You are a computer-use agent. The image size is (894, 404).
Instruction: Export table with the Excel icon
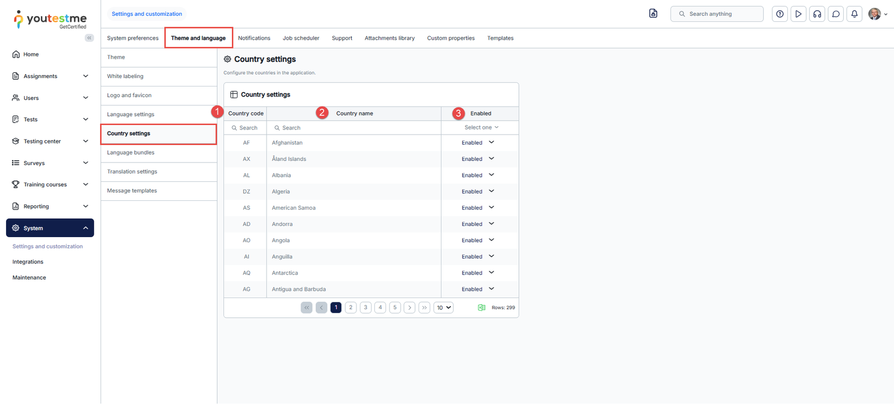click(x=482, y=307)
